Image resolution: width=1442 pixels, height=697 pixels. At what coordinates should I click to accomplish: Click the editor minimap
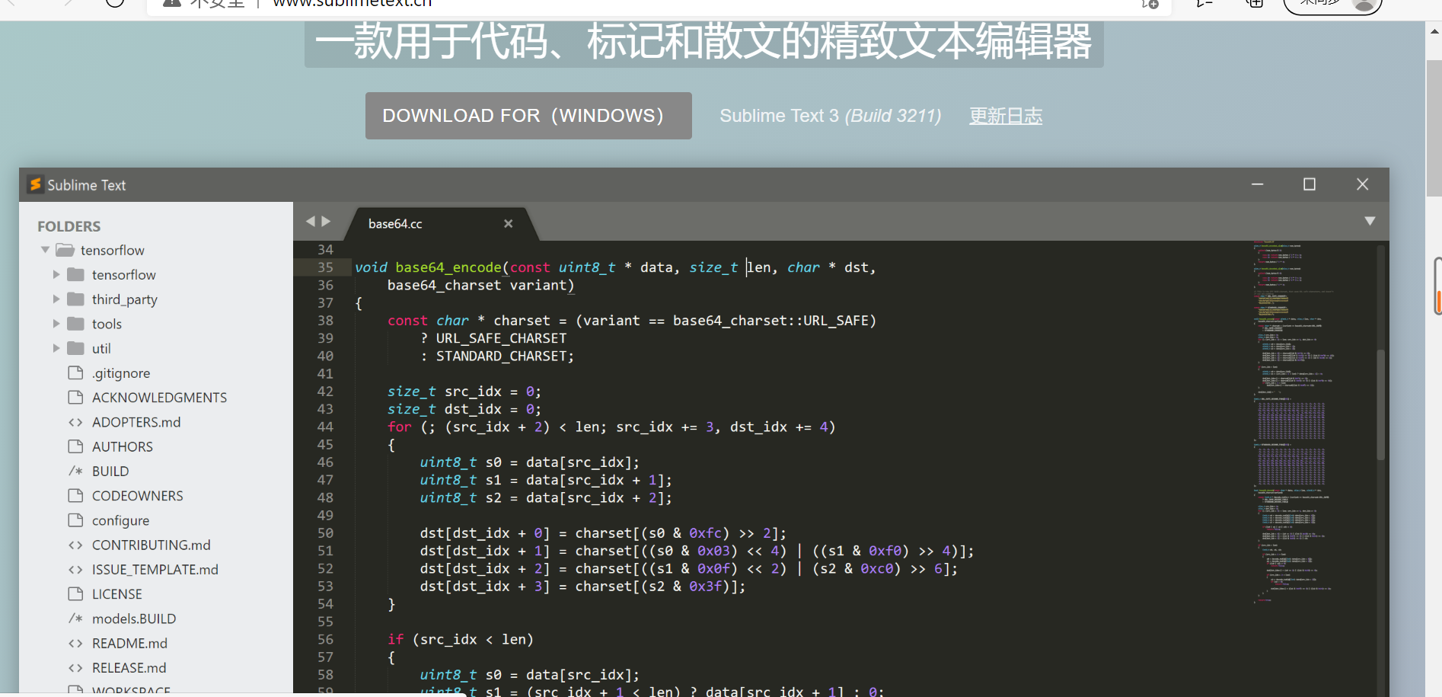point(1294,423)
